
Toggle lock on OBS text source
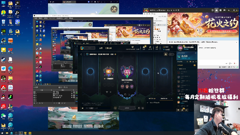74,92
